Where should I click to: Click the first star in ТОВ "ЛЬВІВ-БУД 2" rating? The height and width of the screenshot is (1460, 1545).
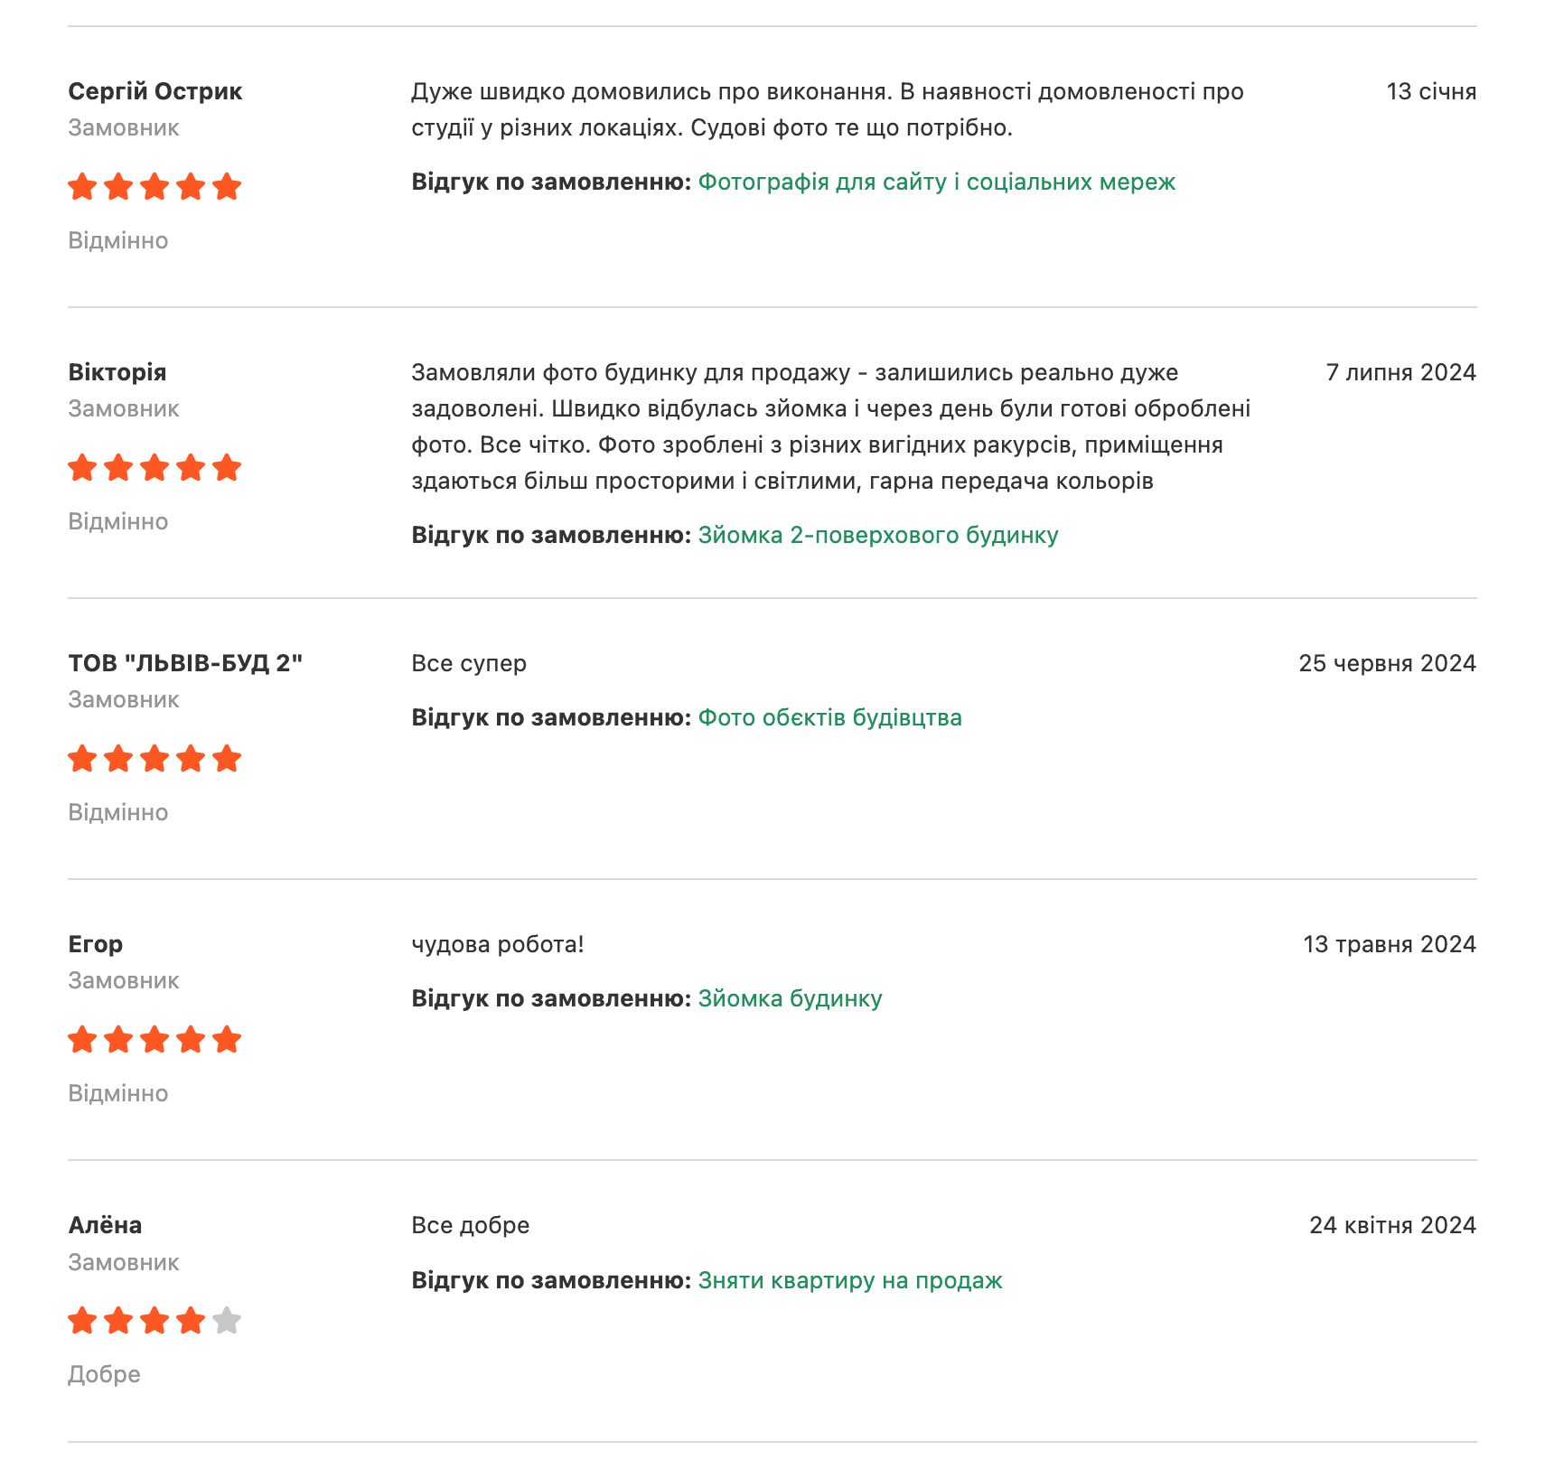click(82, 759)
